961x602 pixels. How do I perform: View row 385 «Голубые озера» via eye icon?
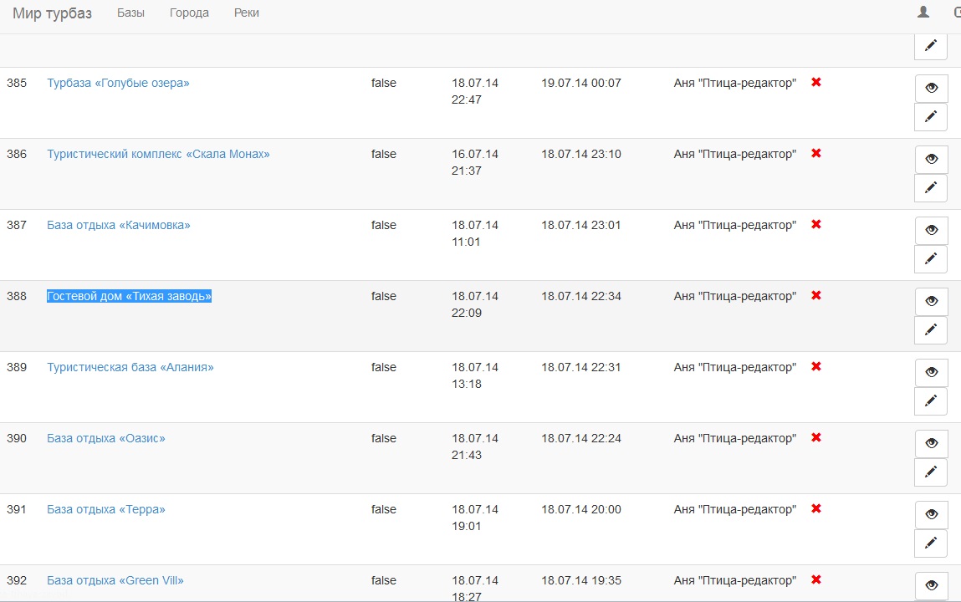(932, 88)
